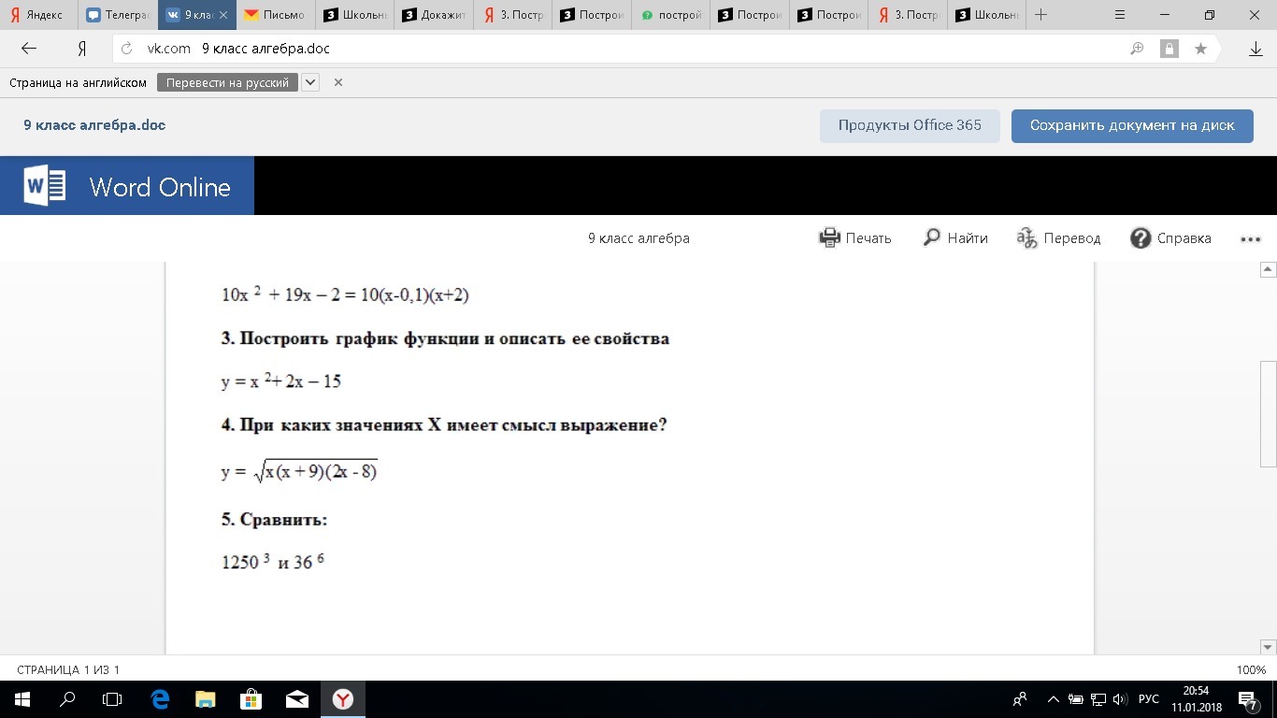Open print dialog via Печать icon
The width and height of the screenshot is (1277, 718).
click(829, 237)
